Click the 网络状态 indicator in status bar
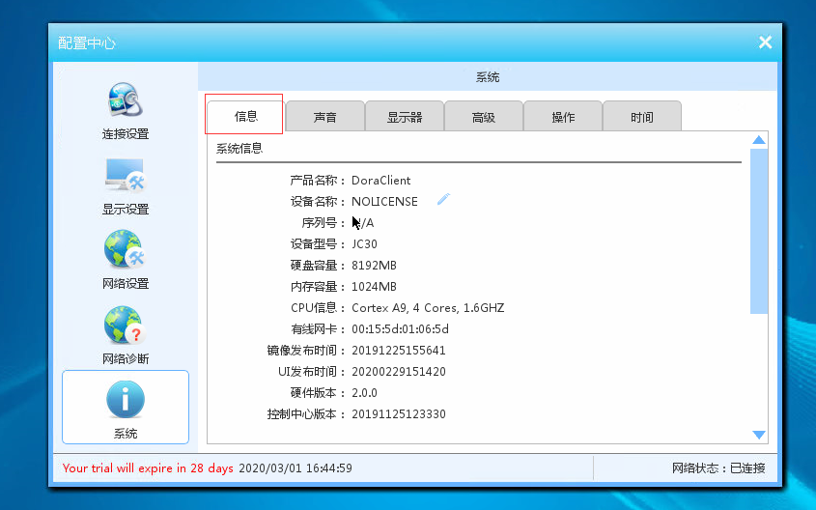The width and height of the screenshot is (816, 510). (x=718, y=468)
